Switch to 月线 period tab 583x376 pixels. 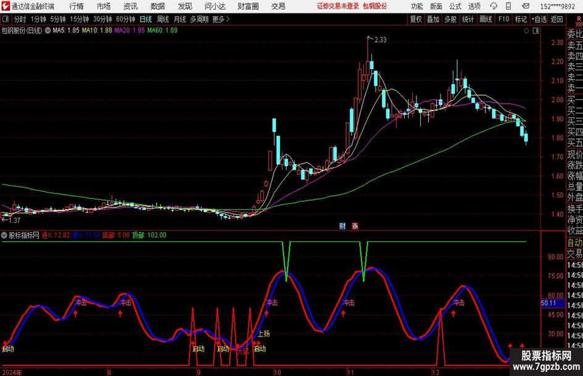tap(180, 19)
